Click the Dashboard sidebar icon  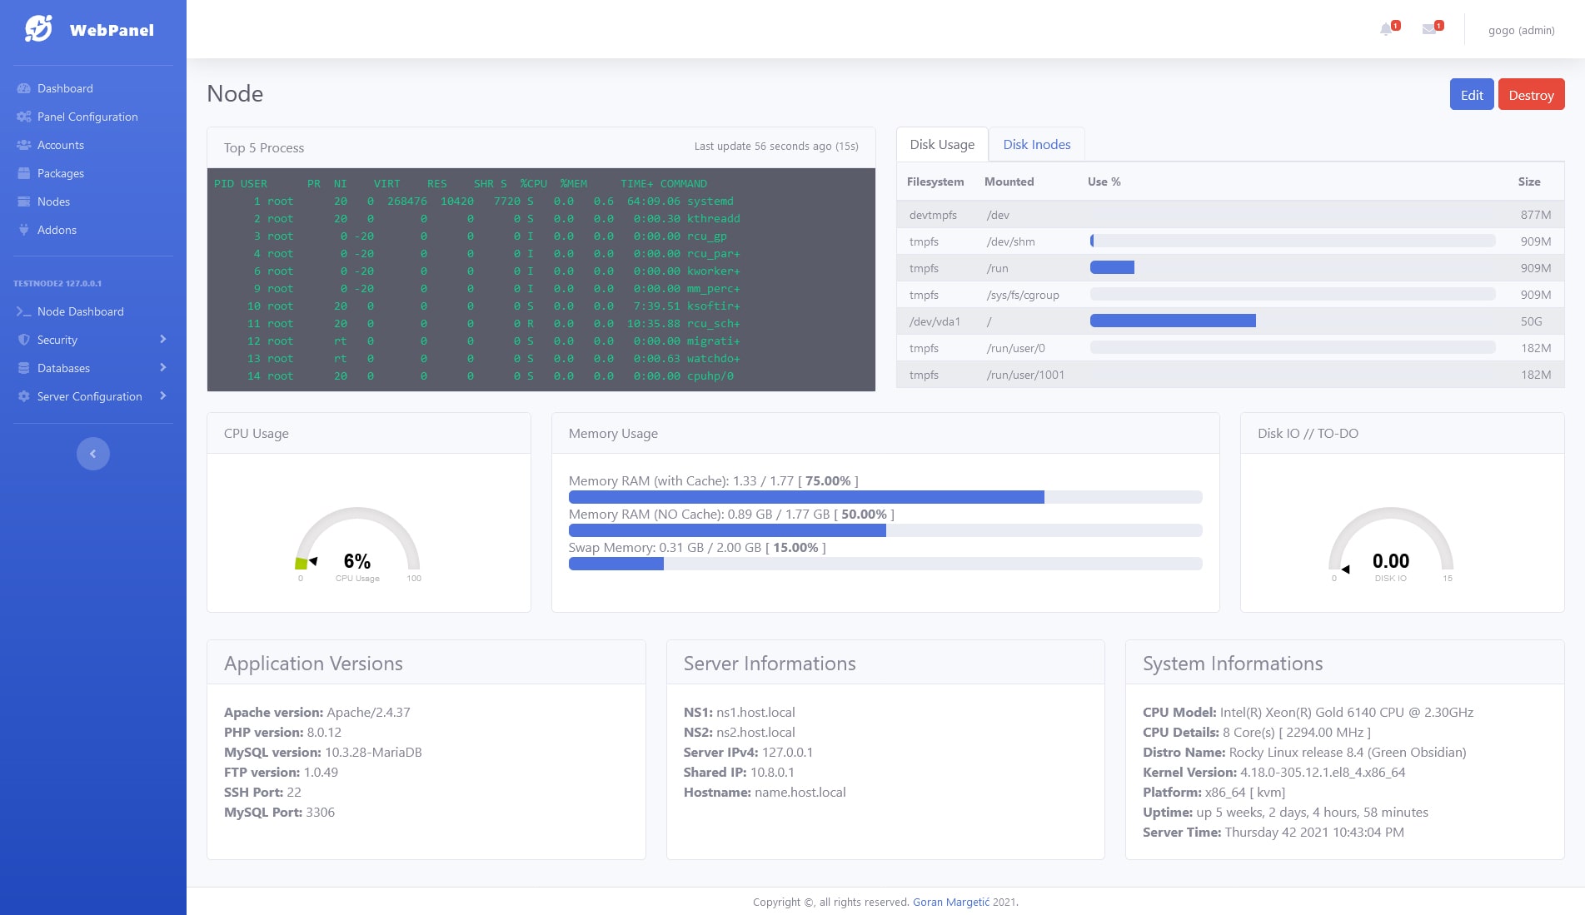pos(23,88)
